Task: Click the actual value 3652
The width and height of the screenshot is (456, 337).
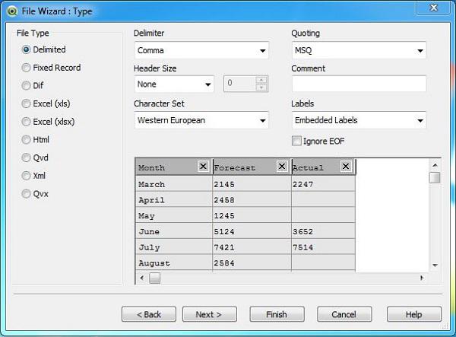Action: tap(323, 231)
